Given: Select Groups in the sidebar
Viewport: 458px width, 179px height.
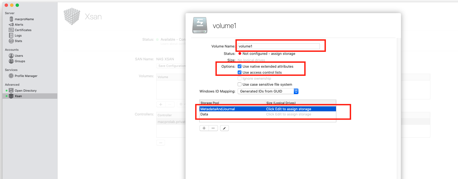Looking at the screenshot, I should pyautogui.click(x=20, y=61).
